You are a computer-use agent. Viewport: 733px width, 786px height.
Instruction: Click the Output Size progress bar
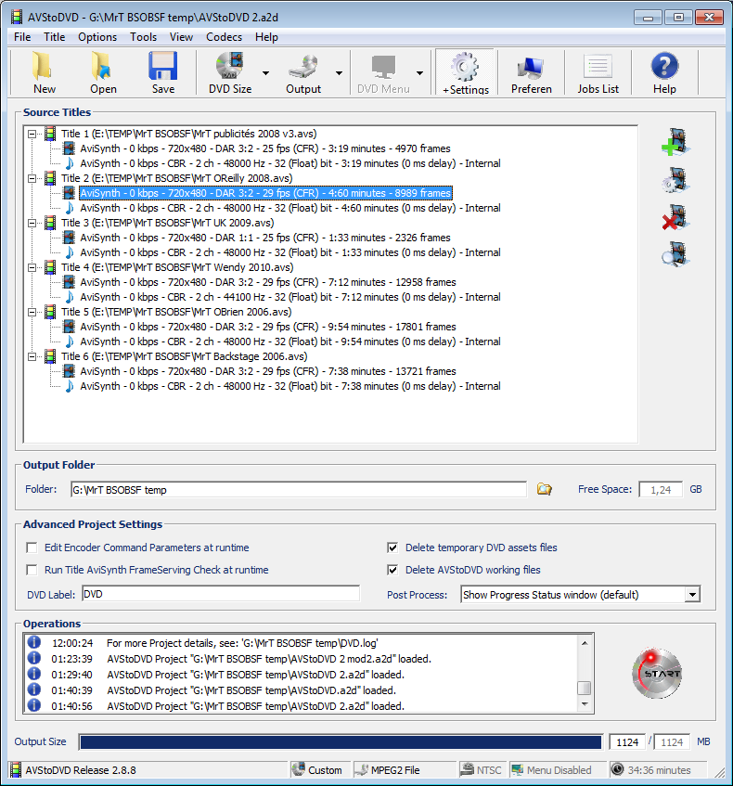[341, 741]
